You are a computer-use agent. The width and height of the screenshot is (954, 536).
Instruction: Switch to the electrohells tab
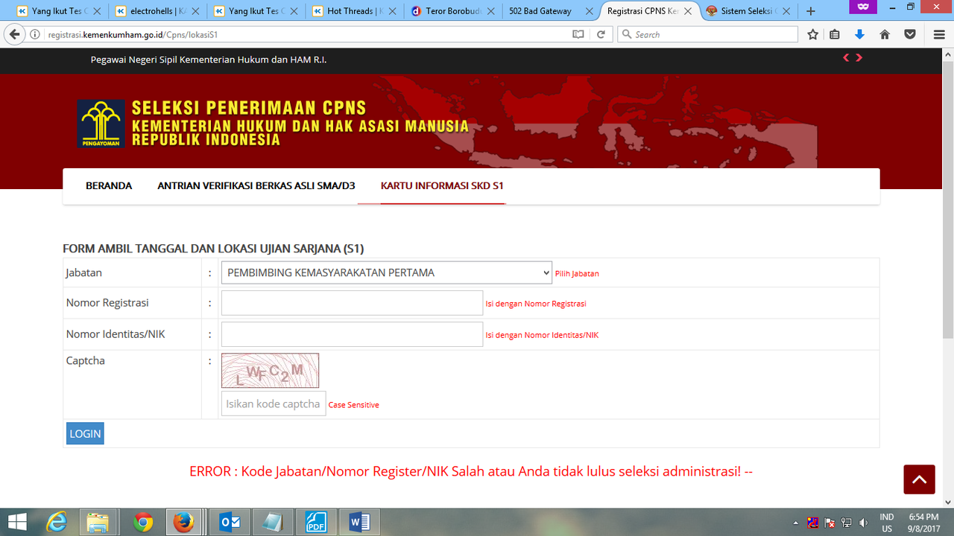pyautogui.click(x=158, y=11)
